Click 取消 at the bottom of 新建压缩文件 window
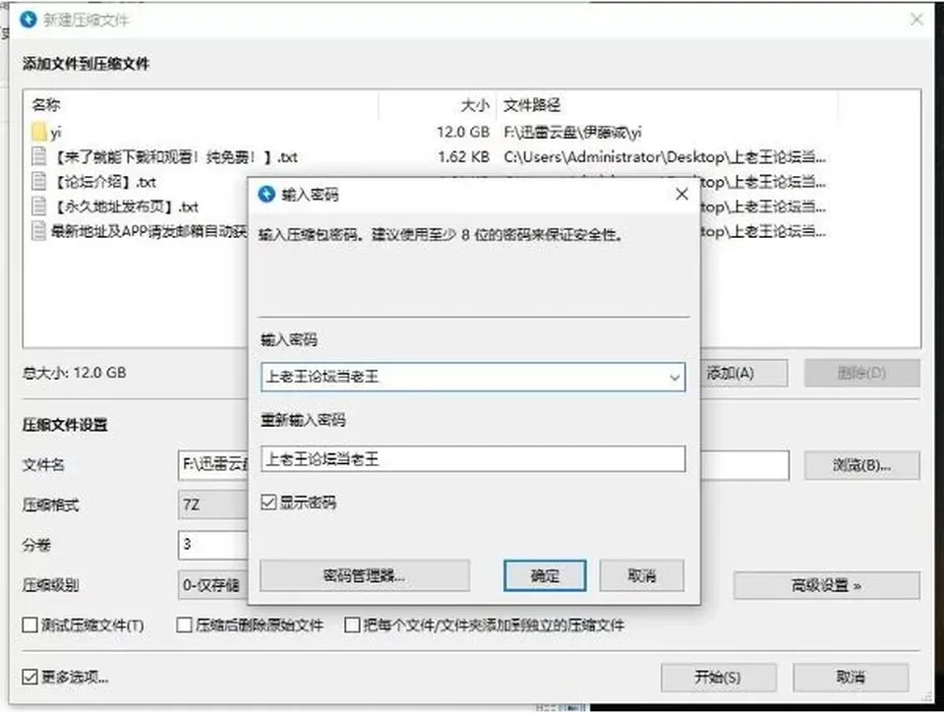944x713 pixels. (x=851, y=678)
